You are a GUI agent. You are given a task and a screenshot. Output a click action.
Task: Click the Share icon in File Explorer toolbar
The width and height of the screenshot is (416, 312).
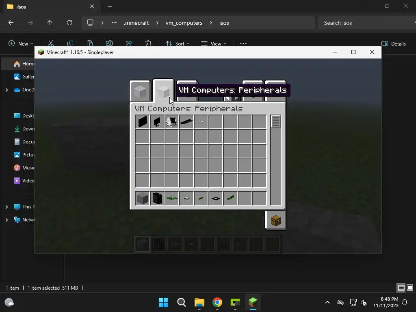(129, 43)
